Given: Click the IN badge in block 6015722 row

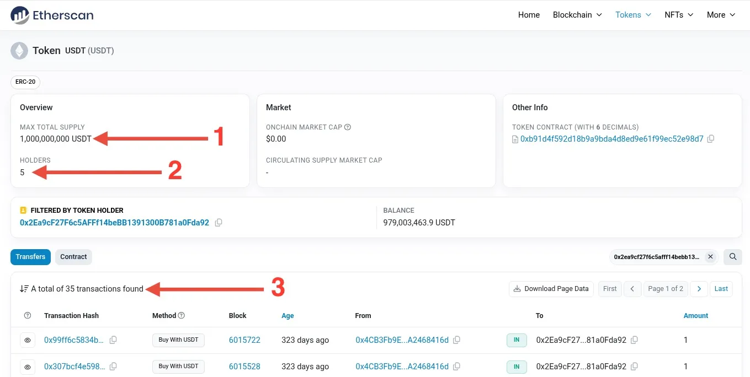Looking at the screenshot, I should click(x=517, y=340).
